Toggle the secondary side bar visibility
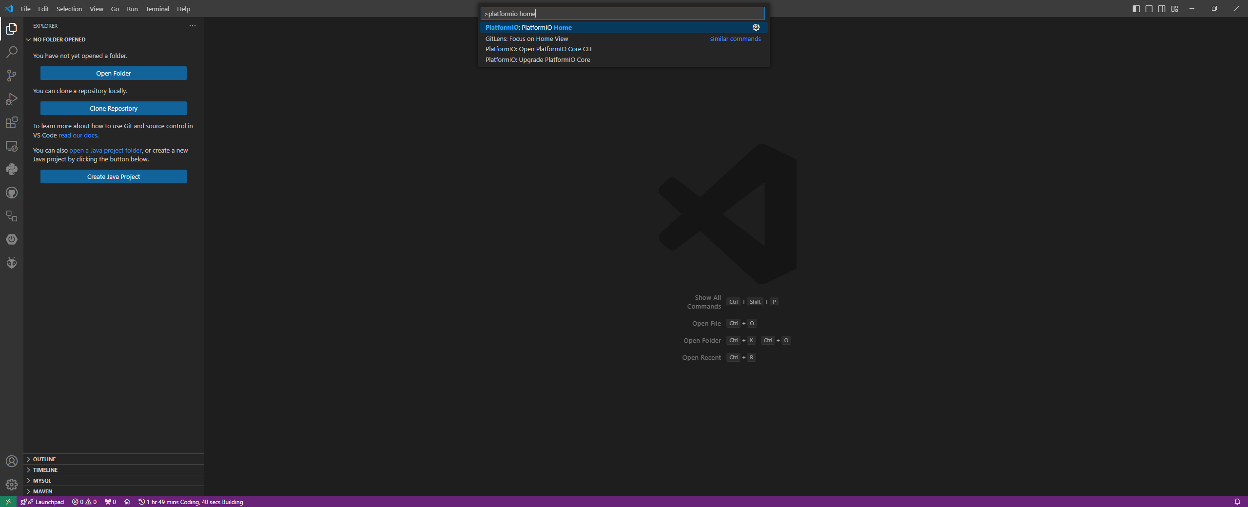Image resolution: width=1248 pixels, height=507 pixels. tap(1162, 9)
